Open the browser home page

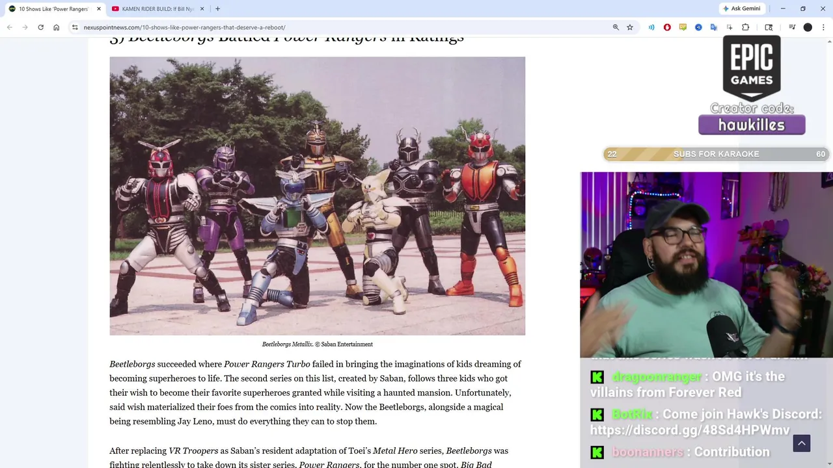pyautogui.click(x=56, y=27)
